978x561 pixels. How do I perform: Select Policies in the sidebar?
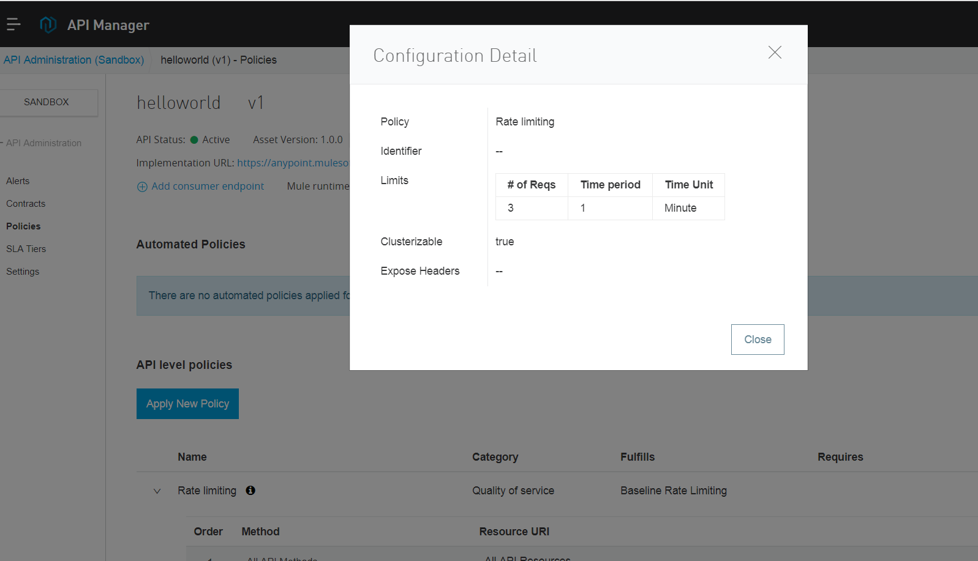[x=23, y=226]
